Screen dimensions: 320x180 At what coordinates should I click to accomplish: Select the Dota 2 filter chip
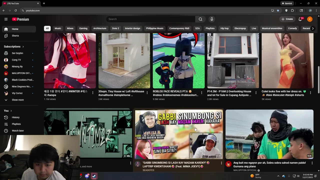[115, 28]
